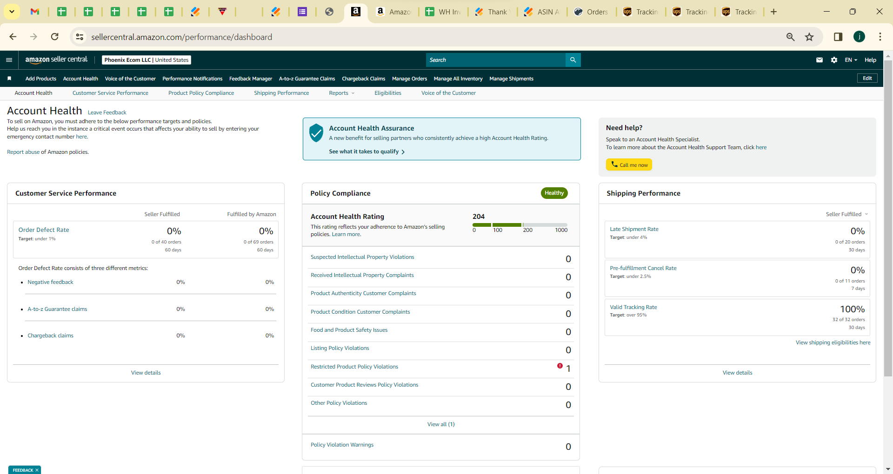Switch to the Gmail tab

[x=35, y=12]
